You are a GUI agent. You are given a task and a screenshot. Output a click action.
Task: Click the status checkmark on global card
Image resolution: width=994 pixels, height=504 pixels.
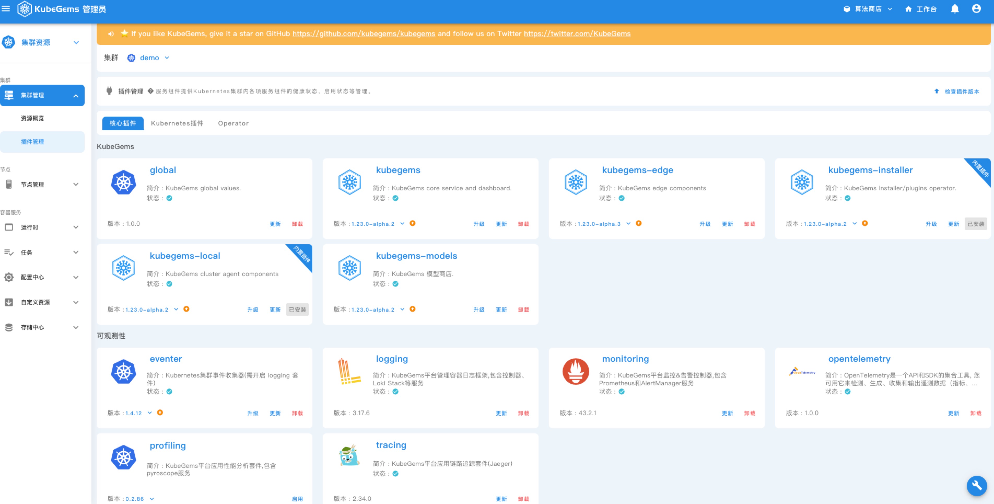[169, 198]
